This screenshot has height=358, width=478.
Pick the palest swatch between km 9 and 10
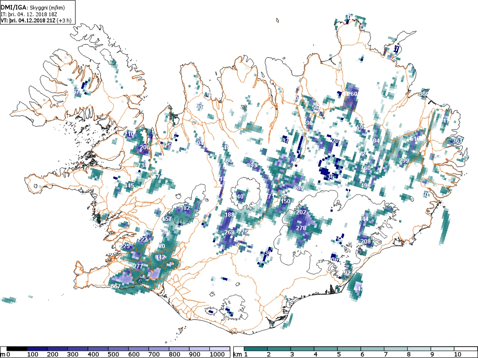(x=442, y=349)
